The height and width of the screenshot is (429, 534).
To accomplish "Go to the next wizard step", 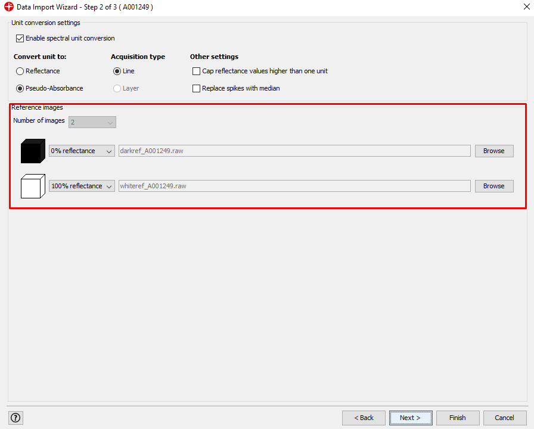I will click(x=410, y=418).
